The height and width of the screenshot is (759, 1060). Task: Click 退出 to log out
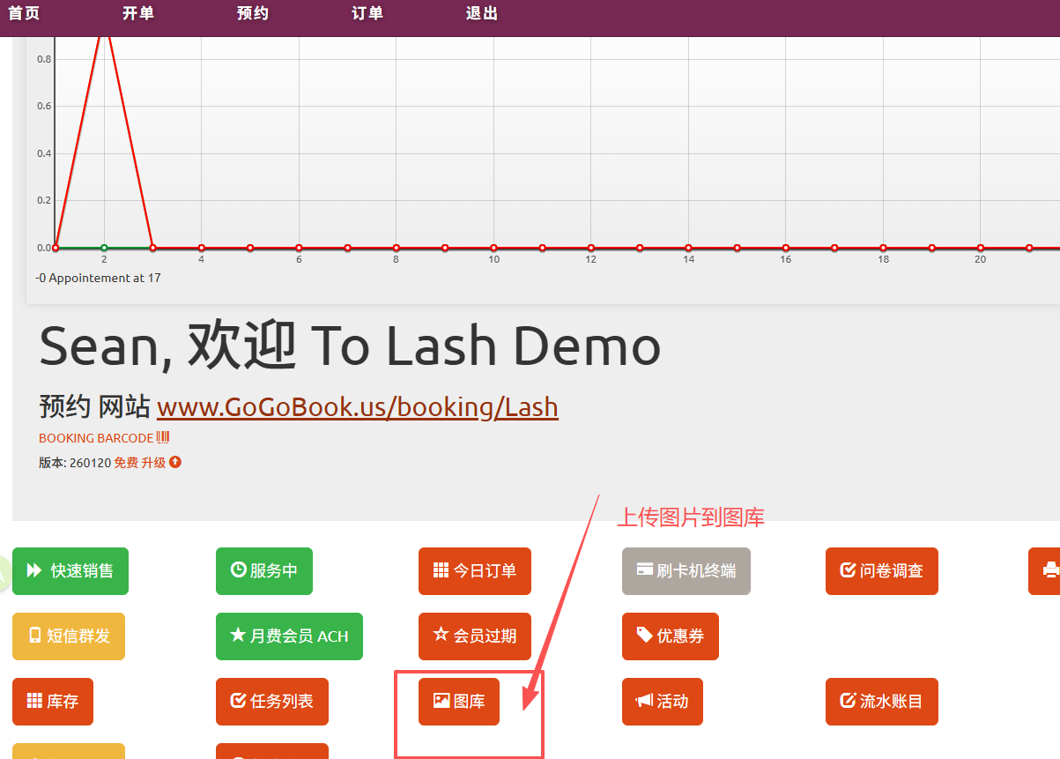[x=482, y=13]
